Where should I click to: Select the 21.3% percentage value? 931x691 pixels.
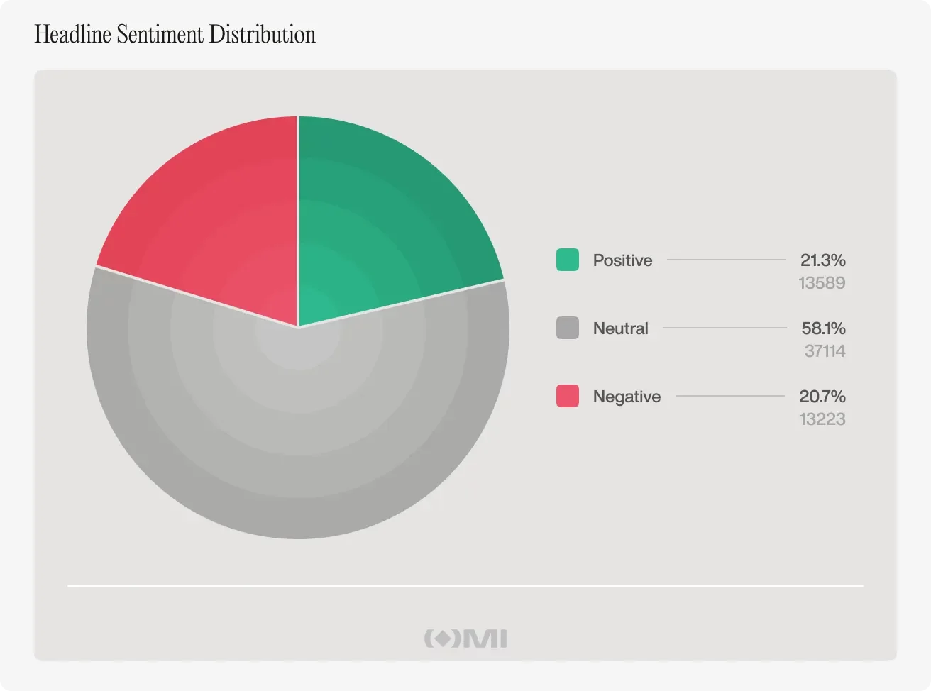[x=822, y=260]
